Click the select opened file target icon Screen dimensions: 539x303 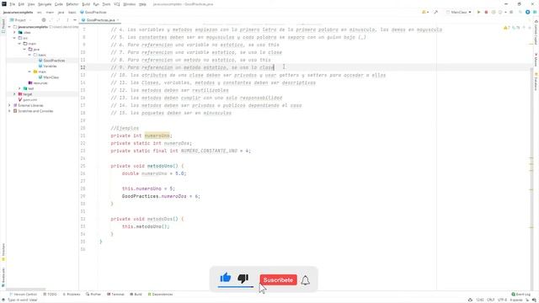coord(44,20)
